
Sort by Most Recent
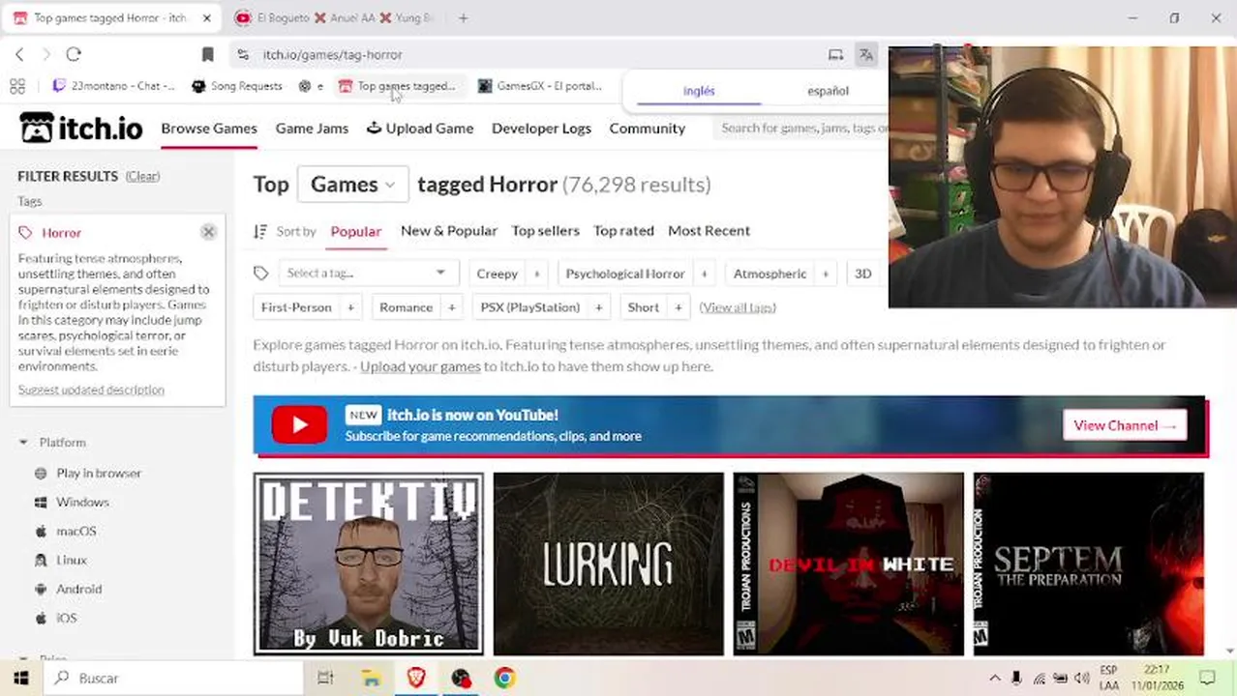click(x=709, y=231)
